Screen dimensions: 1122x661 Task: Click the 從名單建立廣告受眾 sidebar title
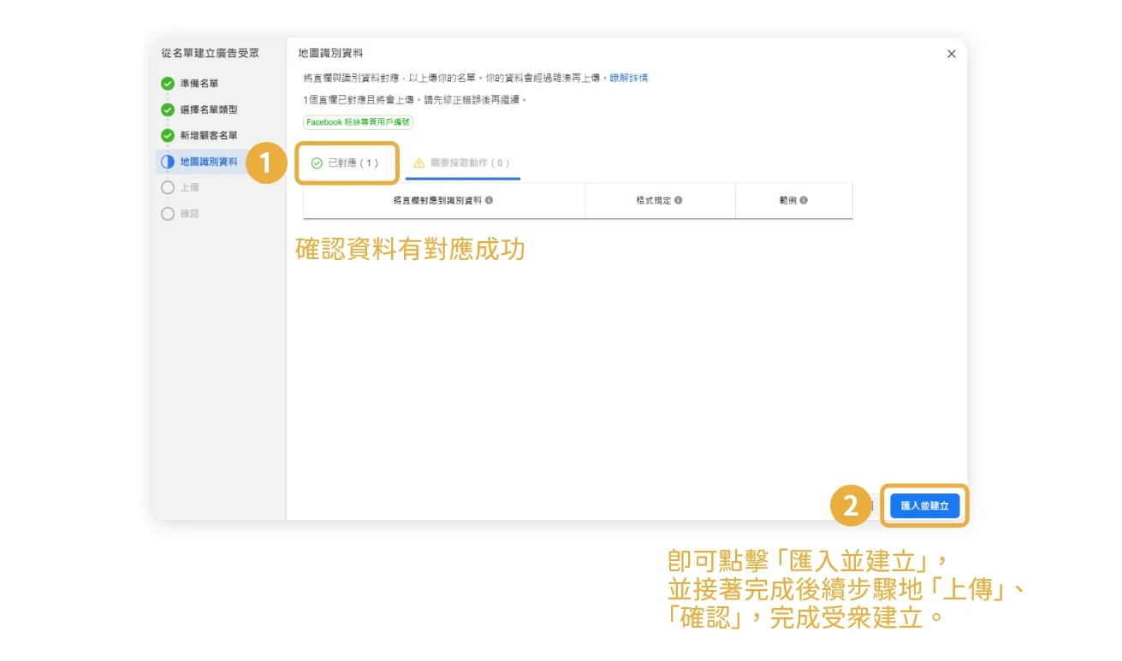211,53
